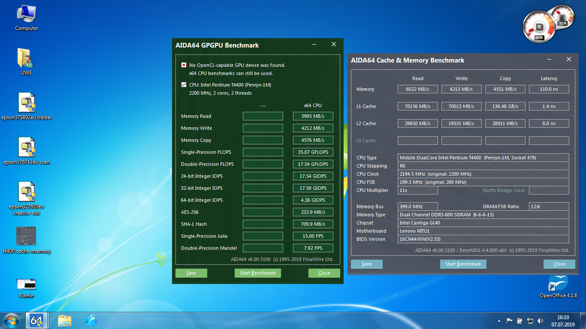Image resolution: width=586 pixels, height=329 pixels.
Task: Open the DRAM:FSB Ratio field
Action: point(549,206)
